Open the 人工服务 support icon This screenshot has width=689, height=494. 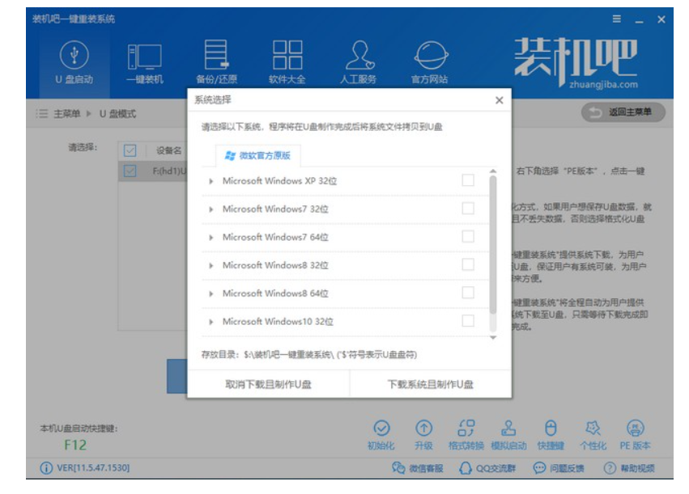click(358, 62)
